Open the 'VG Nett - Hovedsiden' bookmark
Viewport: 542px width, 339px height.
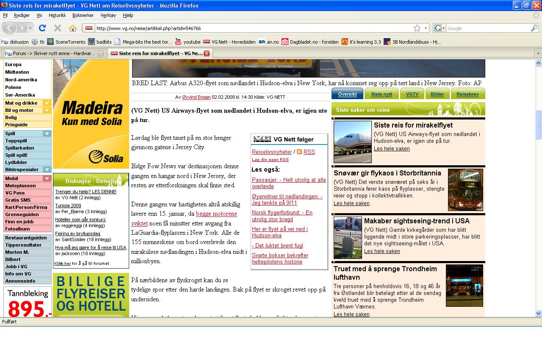(229, 42)
